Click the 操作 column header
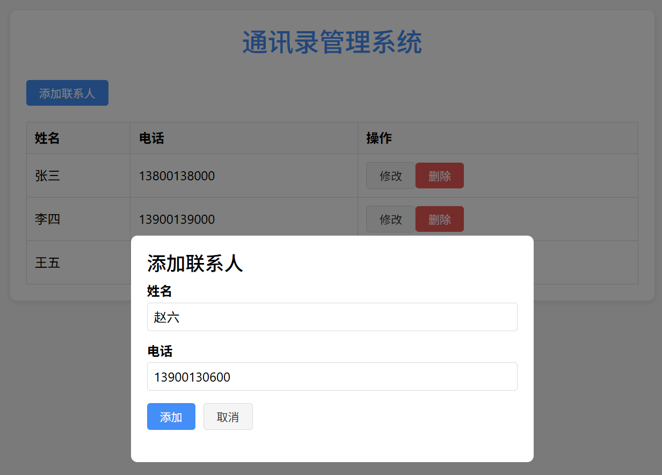The height and width of the screenshot is (475, 662). [x=498, y=138]
